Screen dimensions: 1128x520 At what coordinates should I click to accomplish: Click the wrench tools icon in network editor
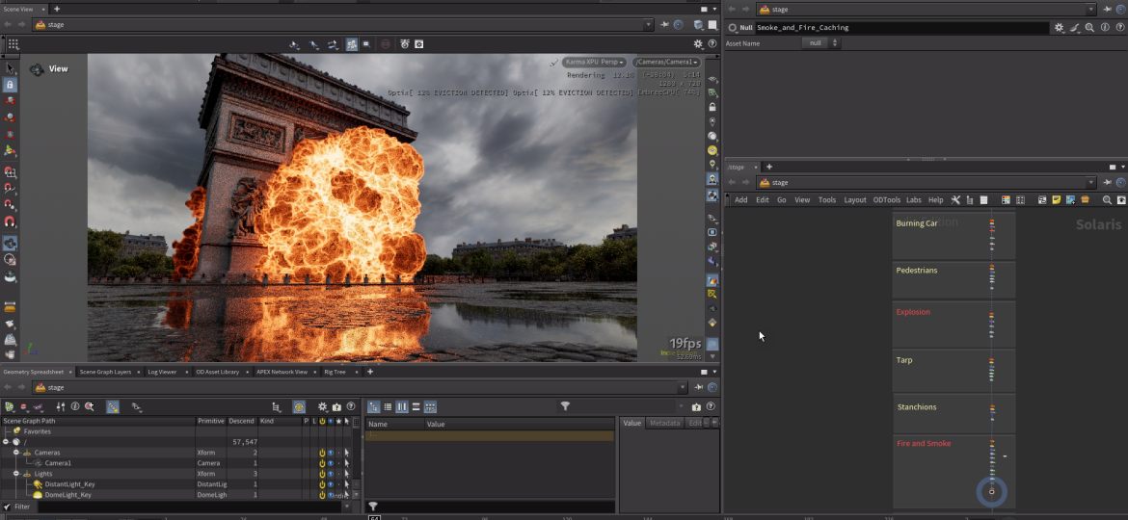pyautogui.click(x=955, y=200)
